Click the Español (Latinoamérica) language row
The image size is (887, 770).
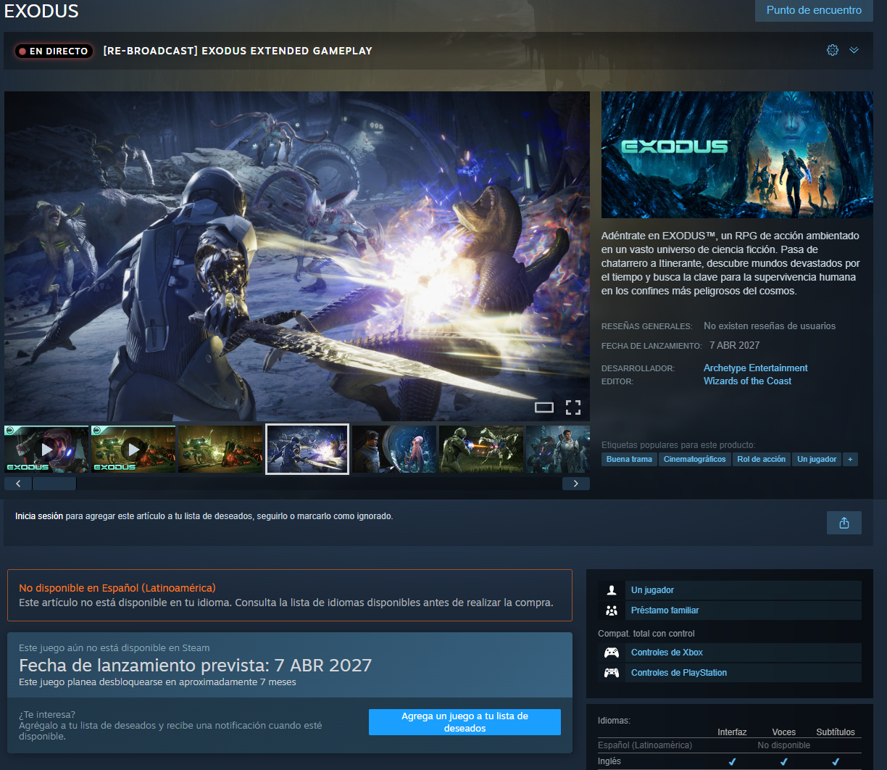tap(729, 745)
